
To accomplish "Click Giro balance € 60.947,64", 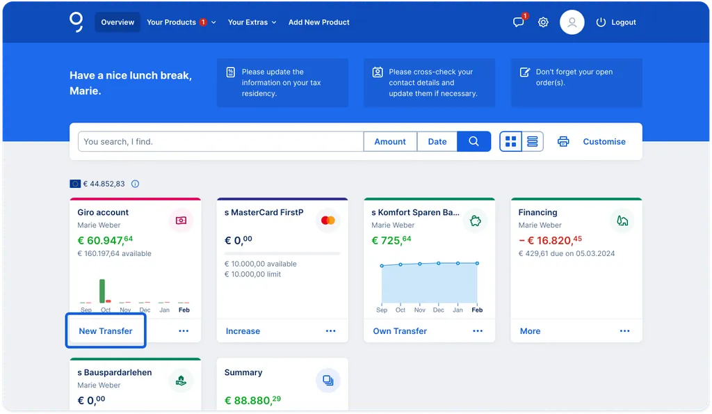I will 105,240.
